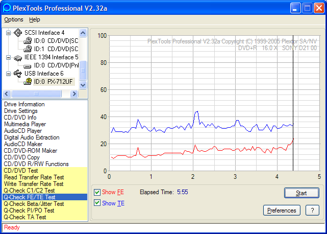This screenshot has width=327, height=234.
Task: Select the ID:0 CD/DVD(Pnl entry
Action: pos(56,65)
